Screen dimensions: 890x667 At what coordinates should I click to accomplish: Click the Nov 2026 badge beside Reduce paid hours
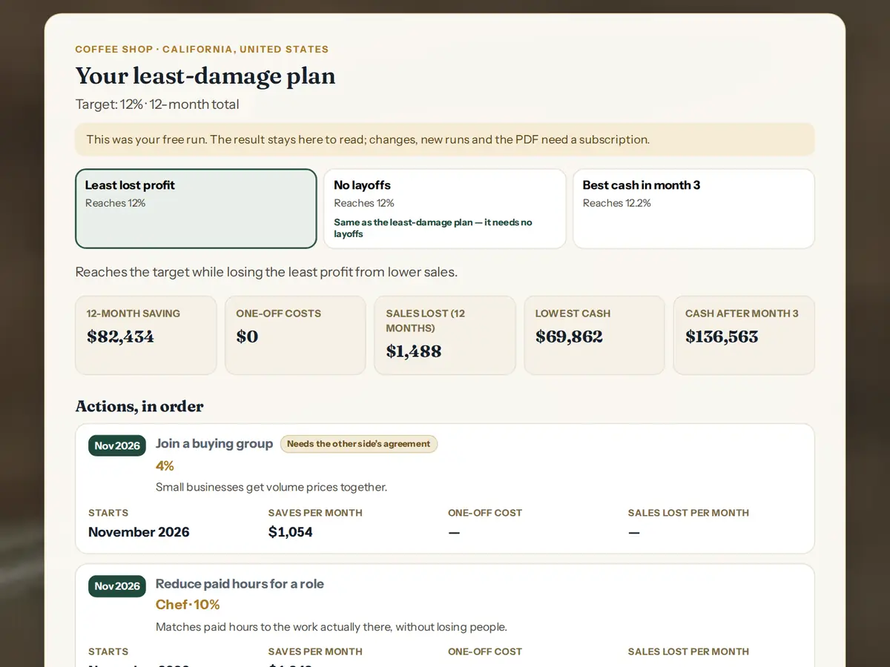point(117,586)
